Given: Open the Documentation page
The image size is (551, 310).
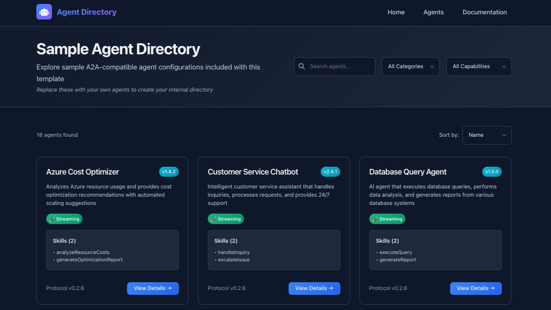Looking at the screenshot, I should click(485, 12).
